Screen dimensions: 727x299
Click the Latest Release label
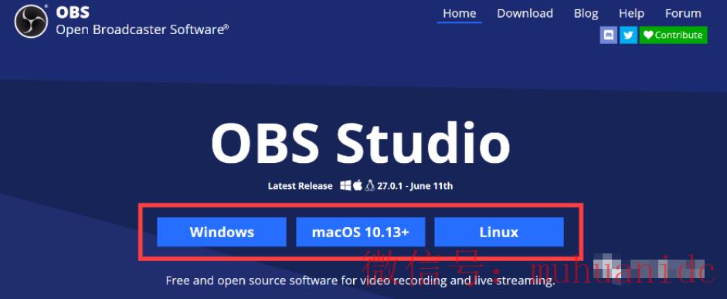click(300, 186)
